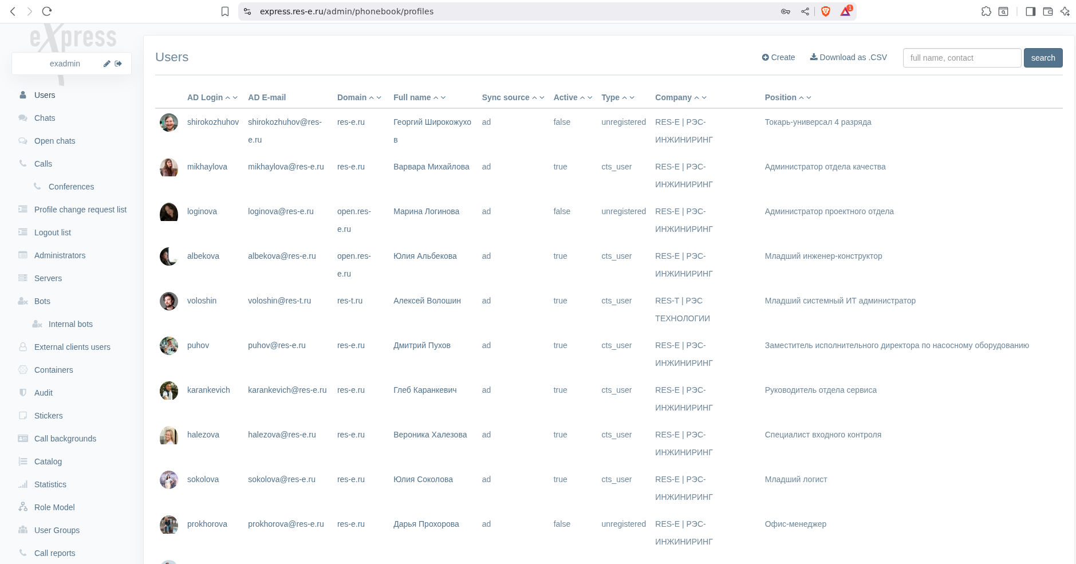
Task: Focus the full name, contact search field
Action: pyautogui.click(x=961, y=58)
